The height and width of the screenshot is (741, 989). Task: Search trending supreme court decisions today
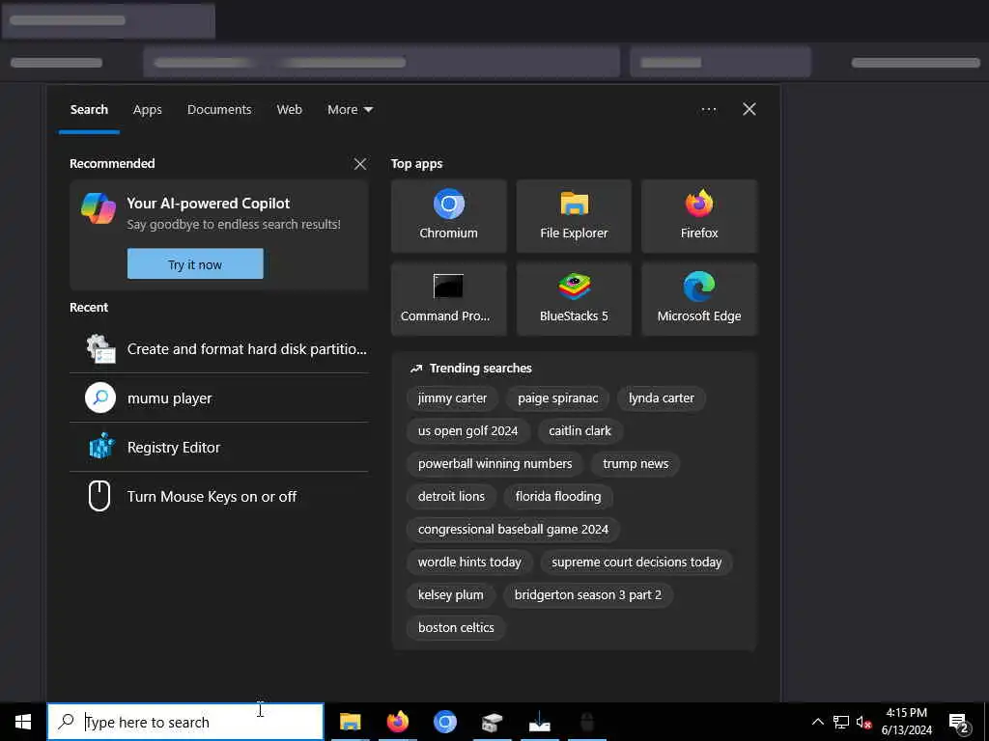636,563
